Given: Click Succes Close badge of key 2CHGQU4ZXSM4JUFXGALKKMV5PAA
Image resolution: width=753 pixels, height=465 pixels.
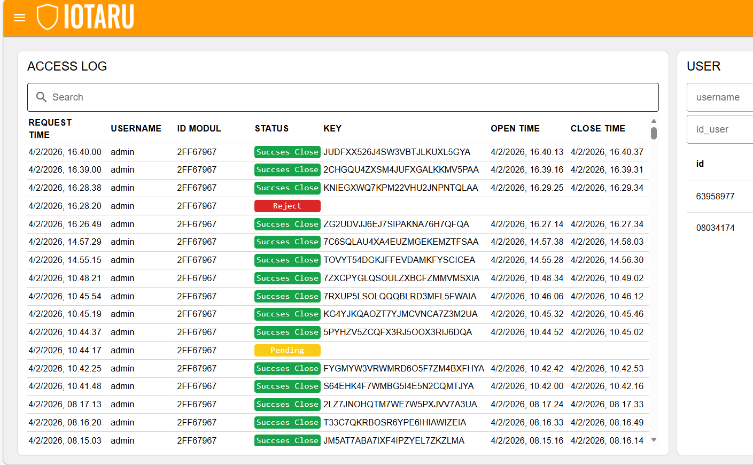Looking at the screenshot, I should [288, 169].
